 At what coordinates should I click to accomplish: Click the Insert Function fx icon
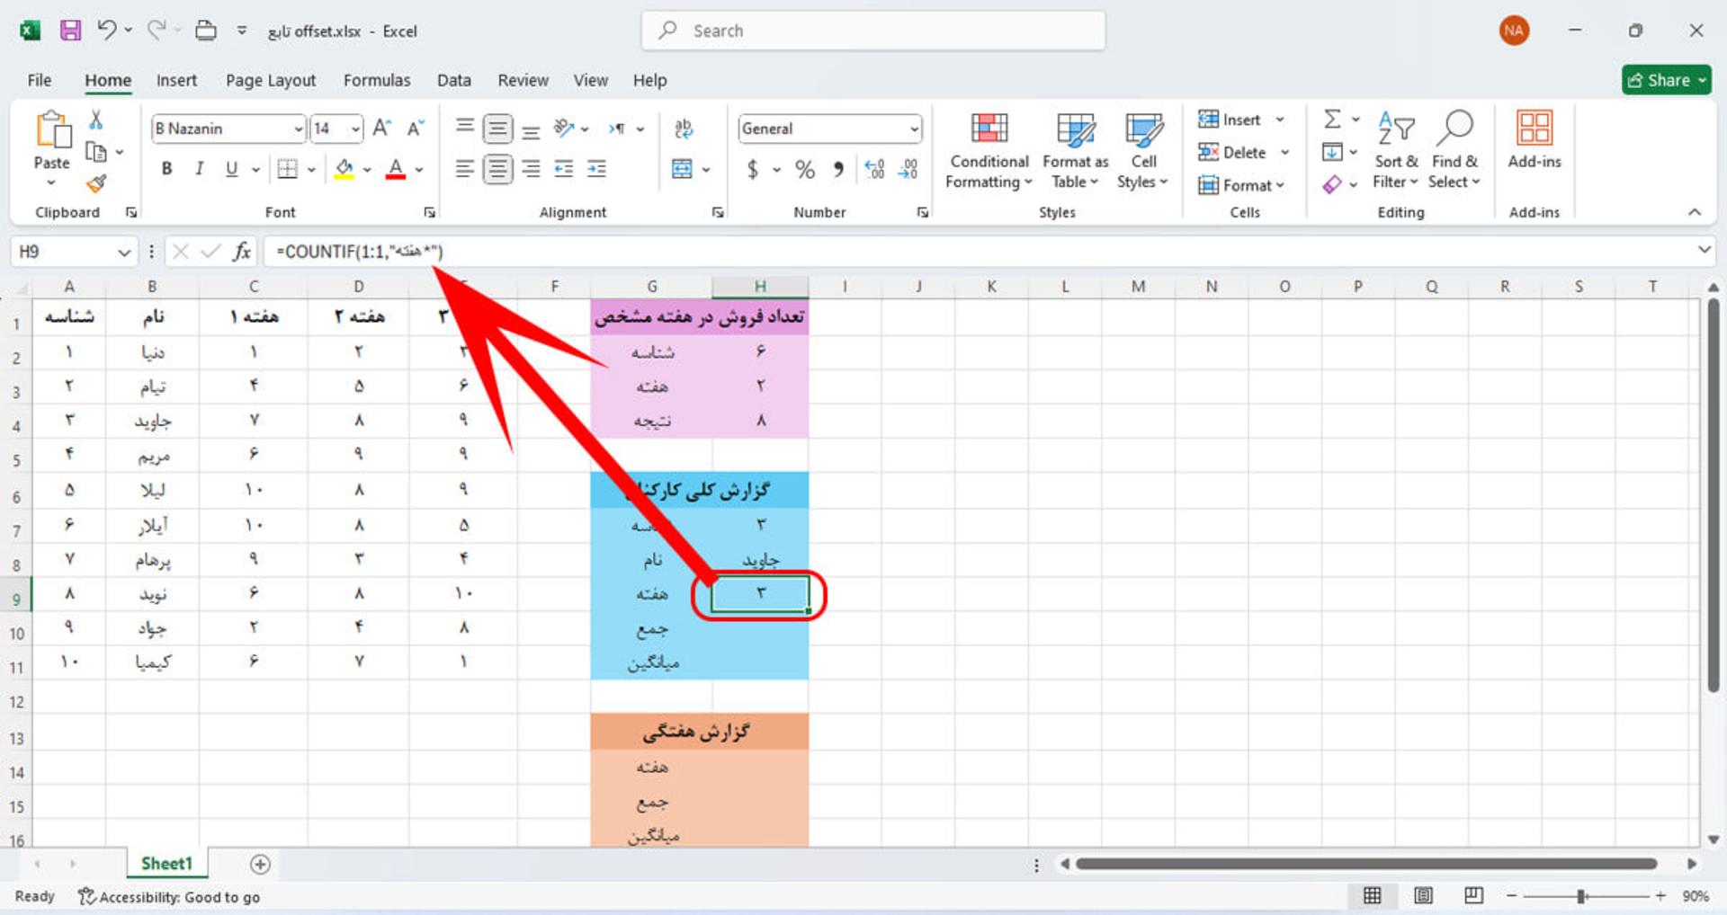click(x=241, y=252)
